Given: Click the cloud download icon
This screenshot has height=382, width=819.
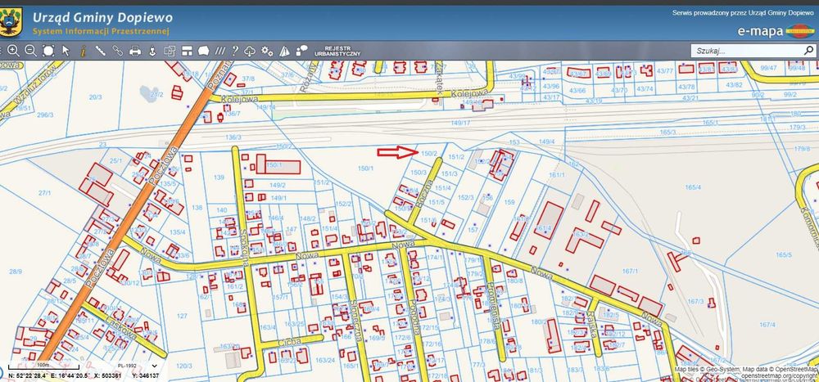Looking at the screenshot, I should point(250,51).
